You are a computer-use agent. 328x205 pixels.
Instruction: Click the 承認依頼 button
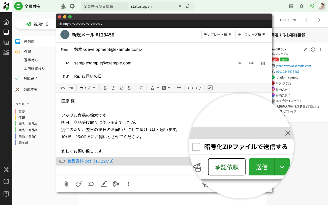(x=227, y=167)
